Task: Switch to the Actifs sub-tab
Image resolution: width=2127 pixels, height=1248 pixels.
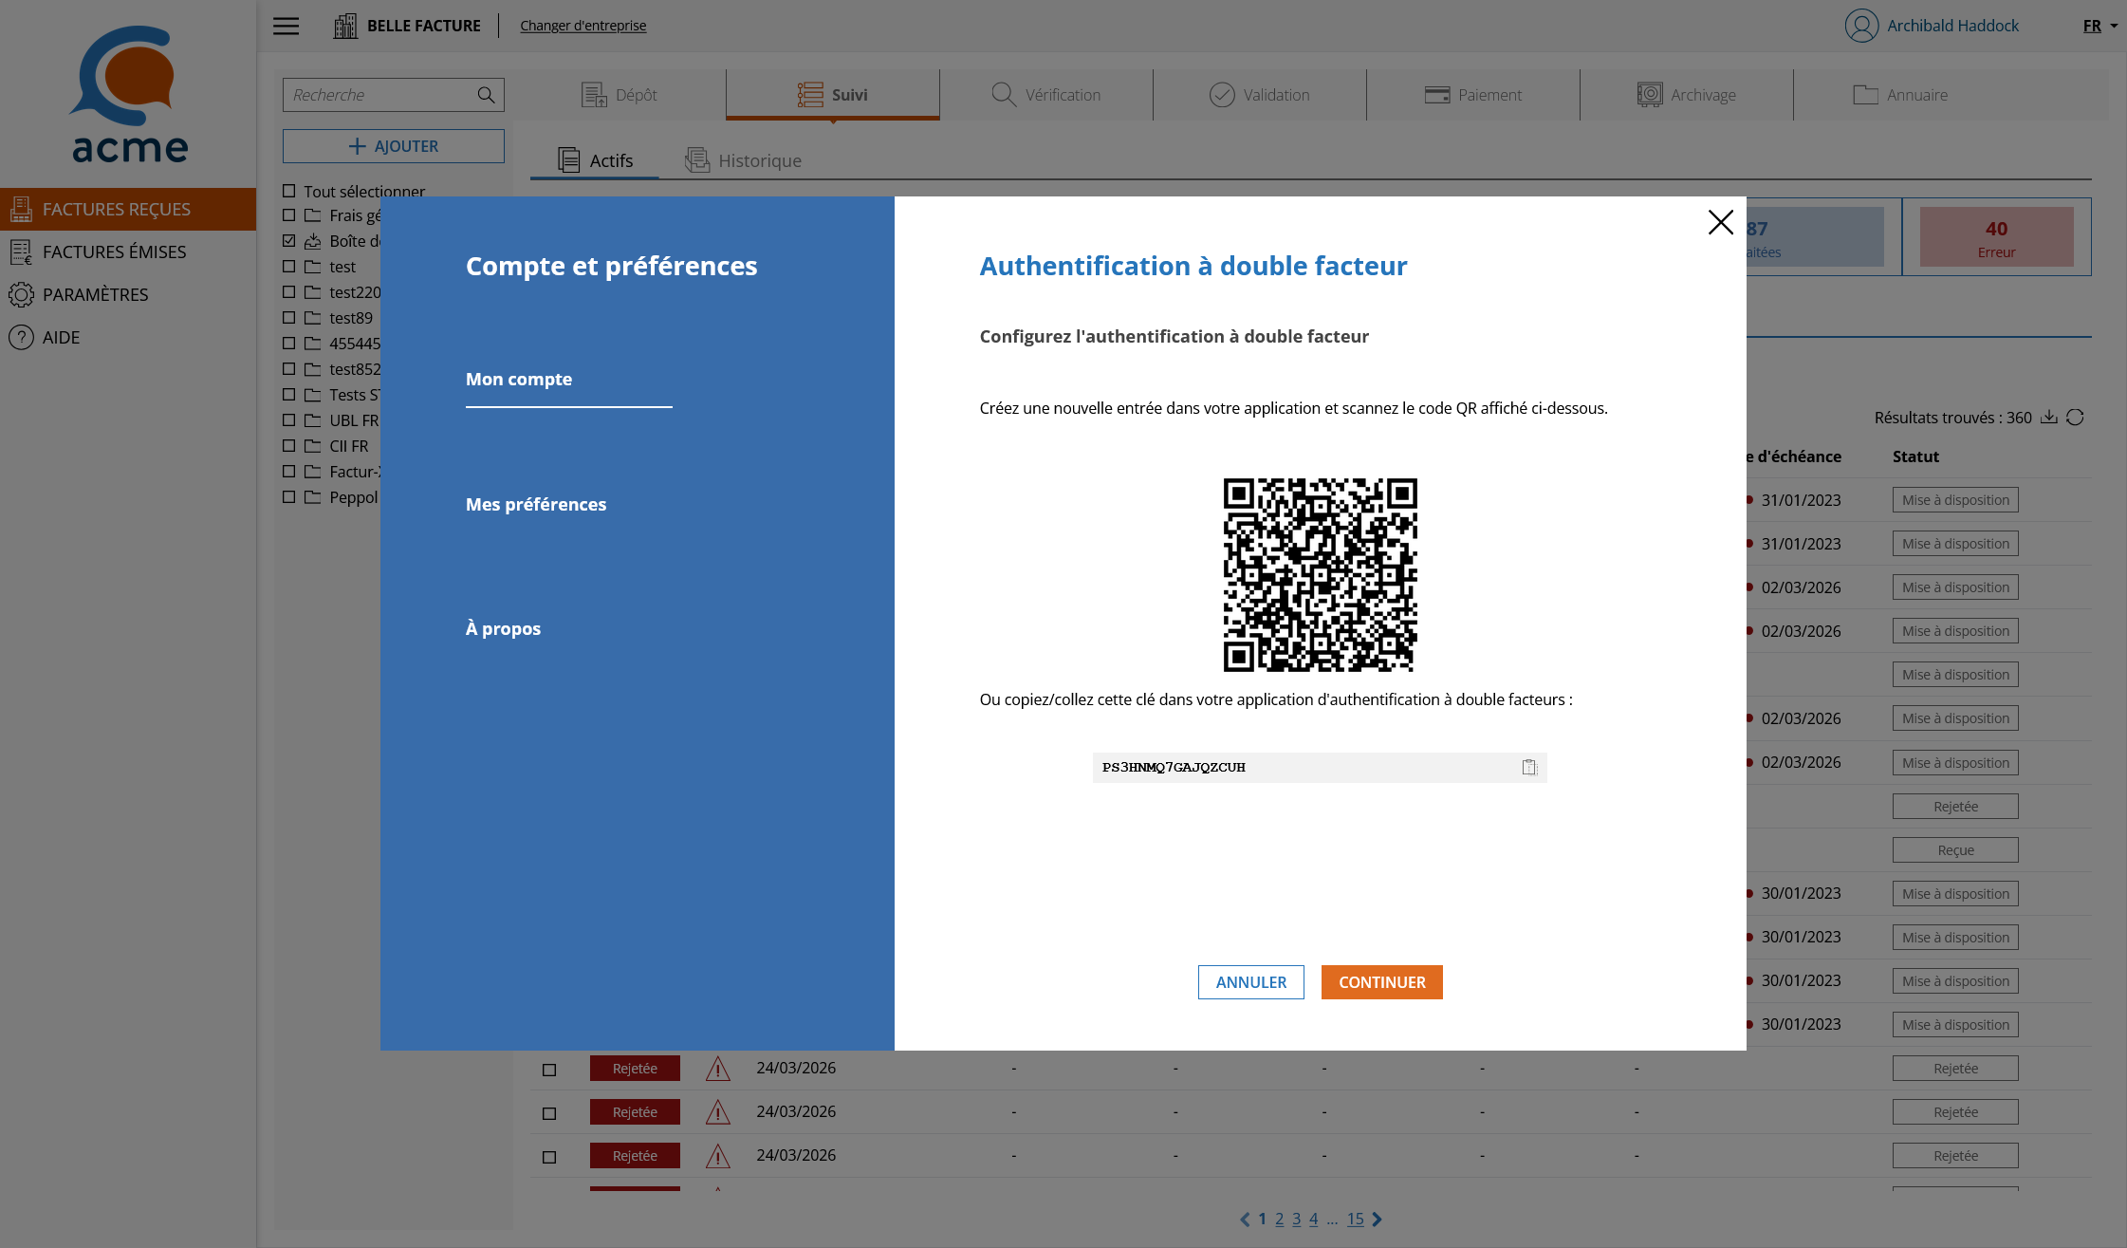Action: pyautogui.click(x=595, y=160)
